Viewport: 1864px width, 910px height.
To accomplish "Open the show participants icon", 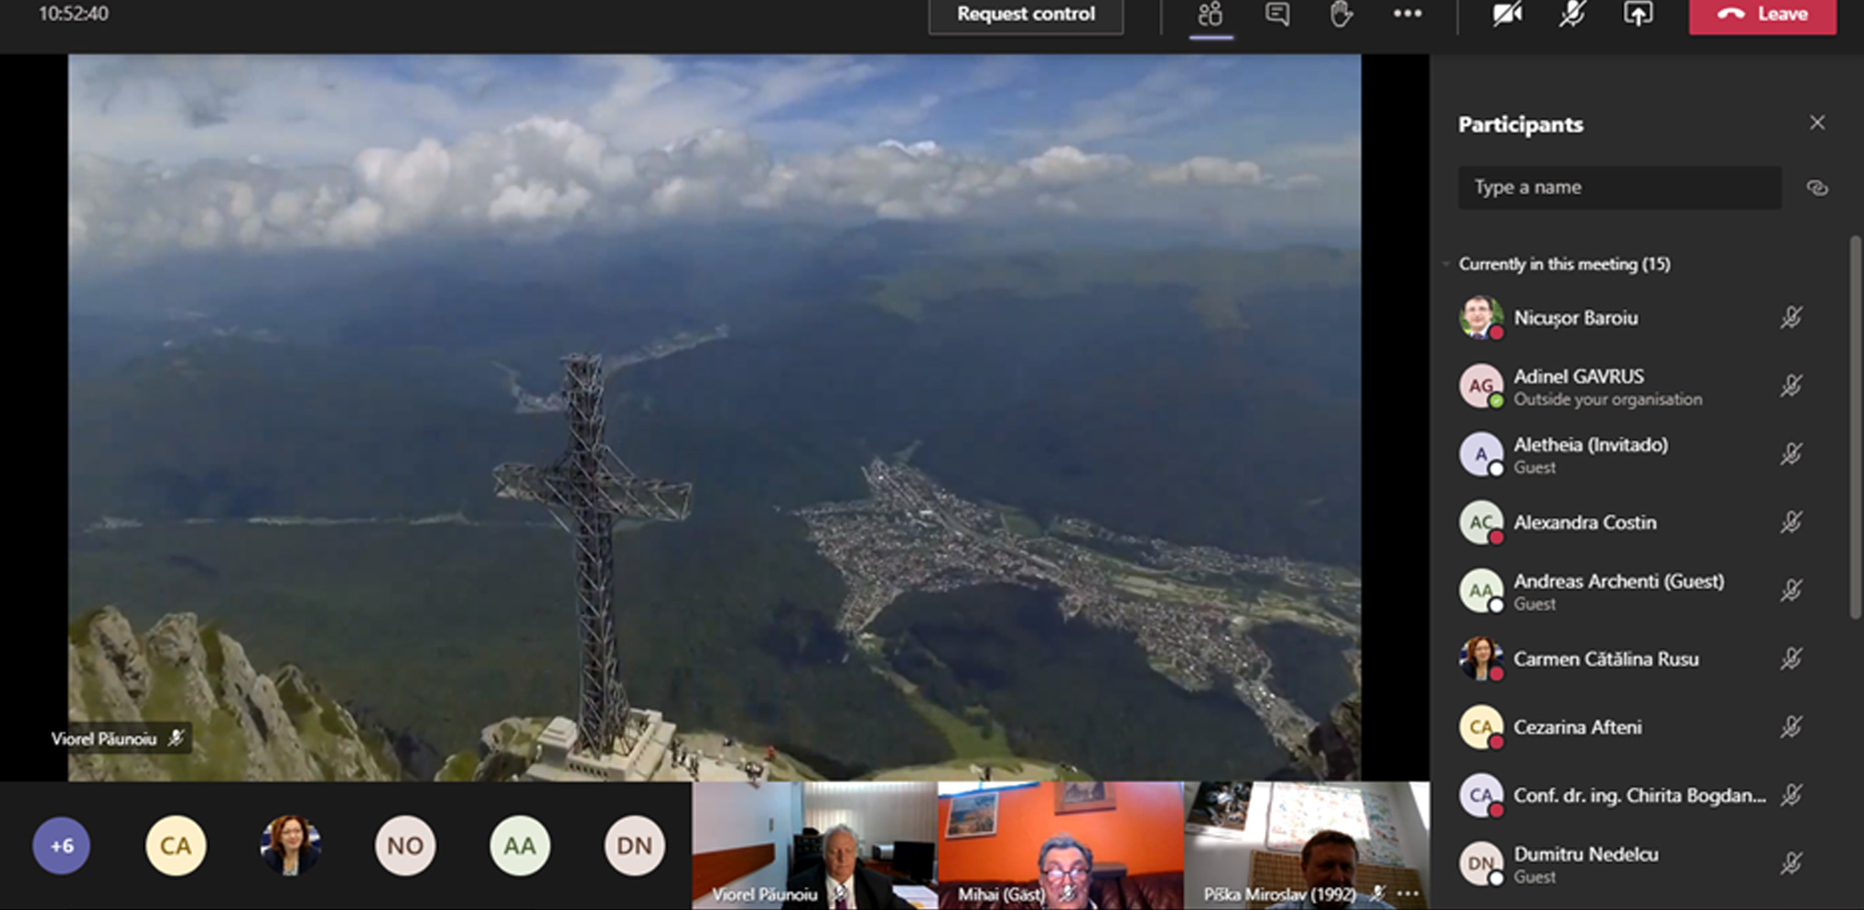I will 1210,15.
